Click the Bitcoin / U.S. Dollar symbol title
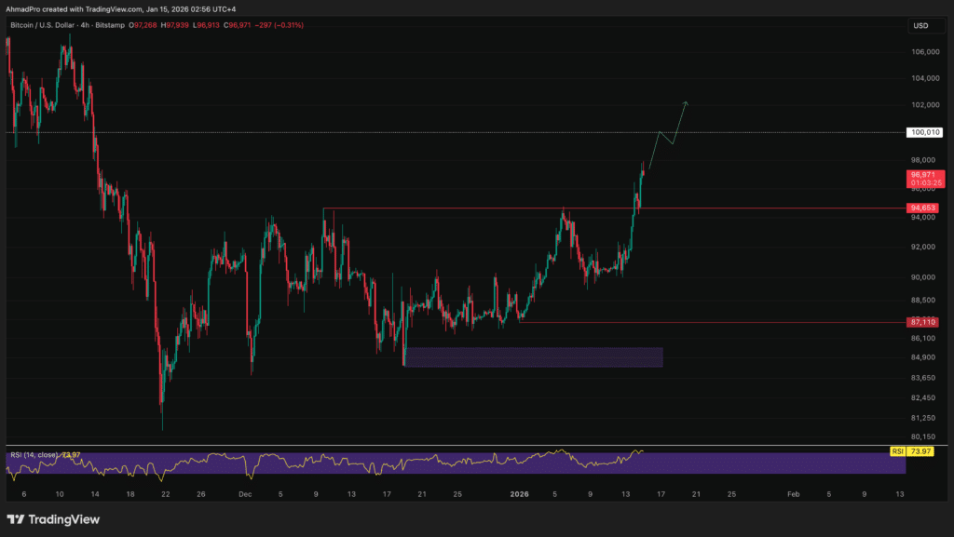Screen dimensions: 954x537 point(47,24)
